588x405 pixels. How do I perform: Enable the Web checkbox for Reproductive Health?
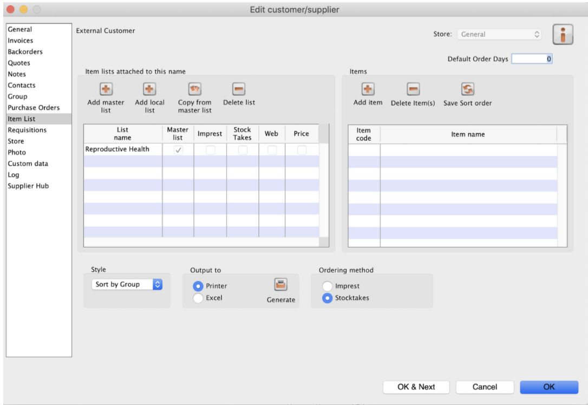(x=272, y=150)
